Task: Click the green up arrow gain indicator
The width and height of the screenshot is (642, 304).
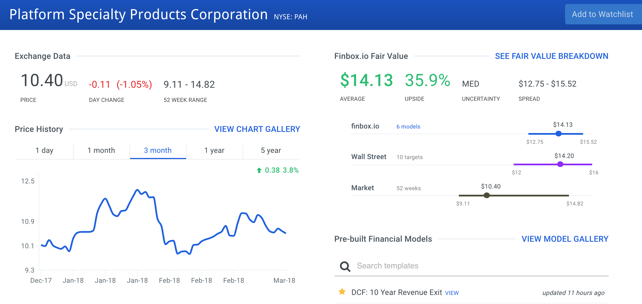Action: coord(259,170)
